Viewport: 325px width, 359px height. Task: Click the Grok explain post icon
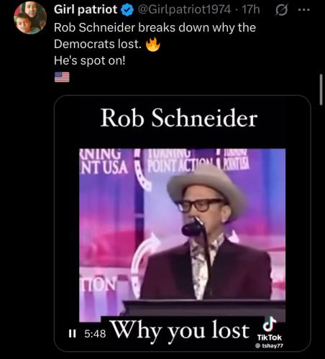coord(281,10)
